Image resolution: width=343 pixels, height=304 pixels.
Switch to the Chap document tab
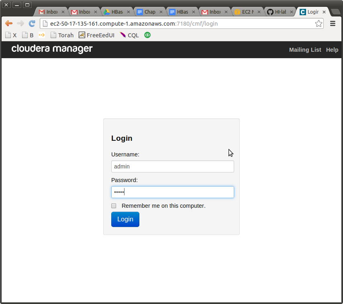pyautogui.click(x=149, y=12)
